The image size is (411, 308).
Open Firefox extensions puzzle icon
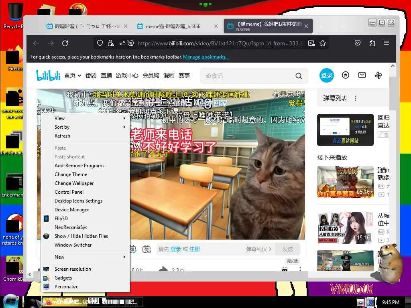click(372, 43)
